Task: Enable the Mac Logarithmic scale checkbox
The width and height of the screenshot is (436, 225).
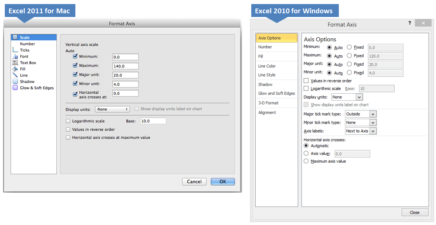Action: [68, 121]
